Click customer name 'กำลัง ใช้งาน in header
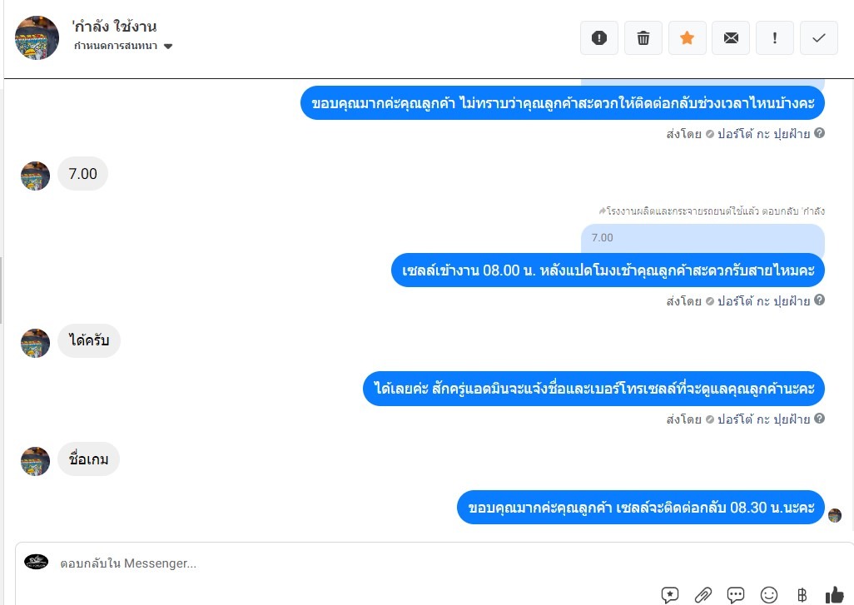Image resolution: width=854 pixels, height=605 pixels. [114, 26]
